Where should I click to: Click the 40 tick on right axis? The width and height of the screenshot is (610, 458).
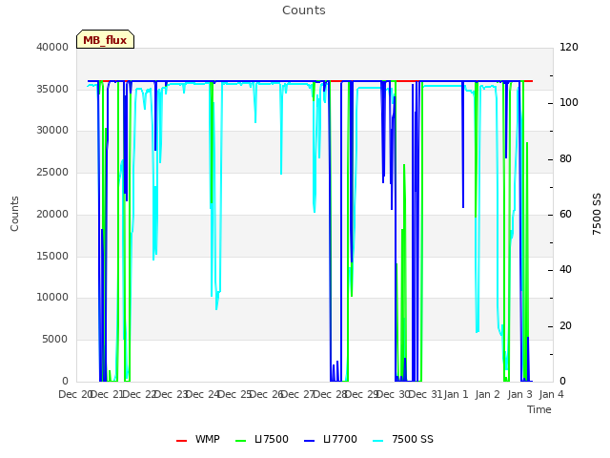[x=565, y=270]
